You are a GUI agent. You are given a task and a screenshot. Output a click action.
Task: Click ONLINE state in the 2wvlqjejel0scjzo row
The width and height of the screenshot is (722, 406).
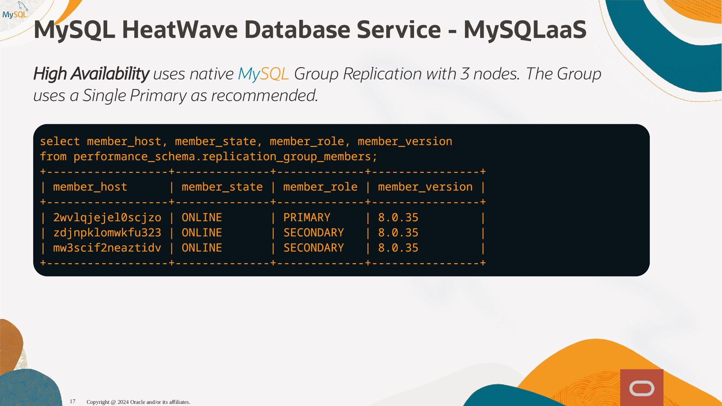point(202,218)
